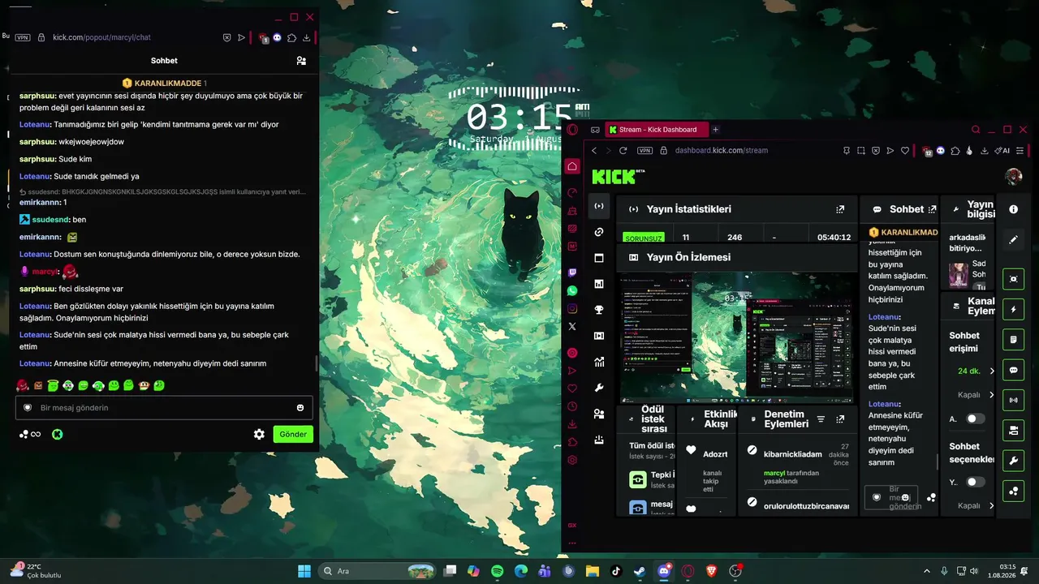
Task: Click the filter icon in Denetim Eylemleri panel
Action: tap(821, 419)
